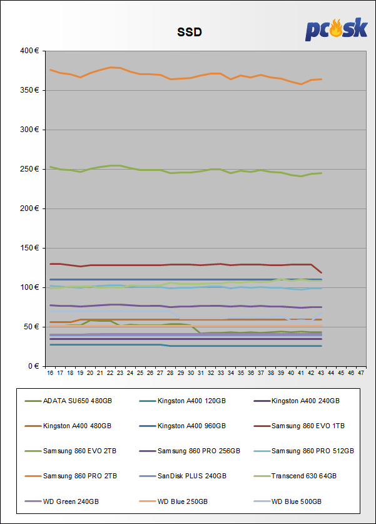Click the 300 € axis label
Image resolution: width=376 pixels, height=524 pixels.
[29, 130]
